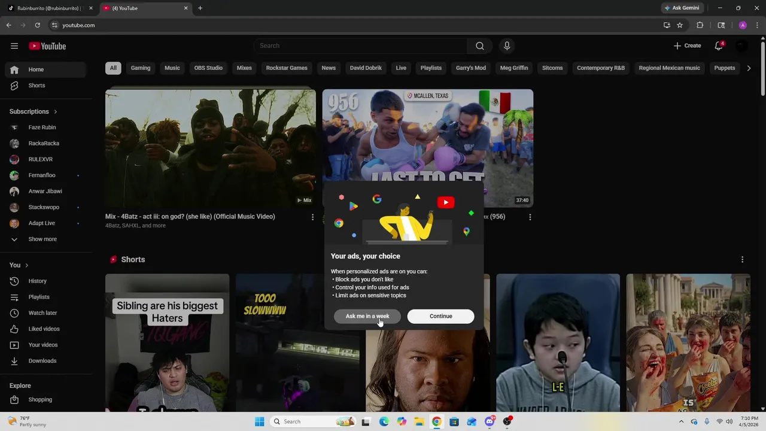Open Anwar Jibawi subscription channel
Image resolution: width=766 pixels, height=431 pixels.
46,191
